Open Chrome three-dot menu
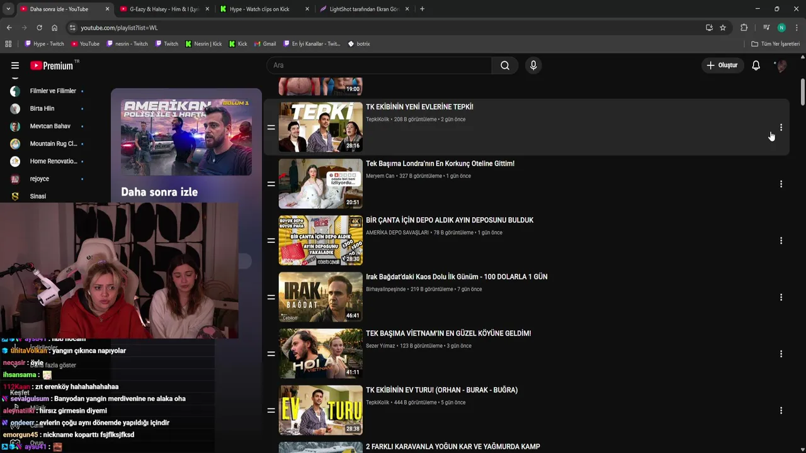 797,28
